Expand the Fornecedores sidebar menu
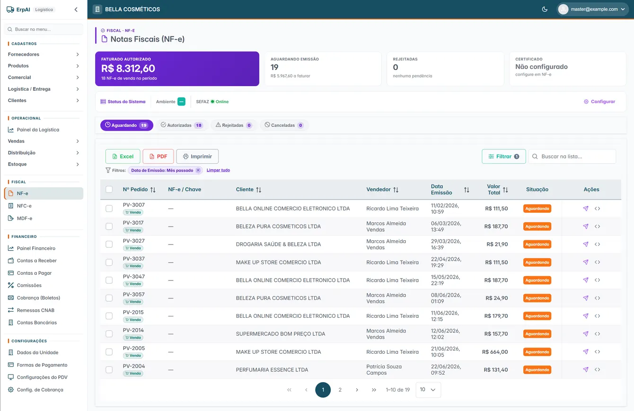The image size is (634, 411). (x=44, y=54)
